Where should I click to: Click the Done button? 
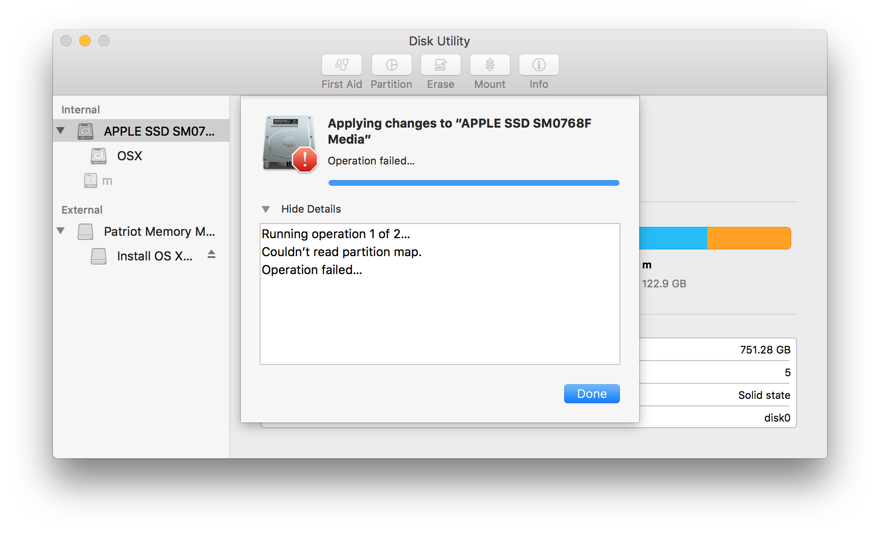coord(592,394)
